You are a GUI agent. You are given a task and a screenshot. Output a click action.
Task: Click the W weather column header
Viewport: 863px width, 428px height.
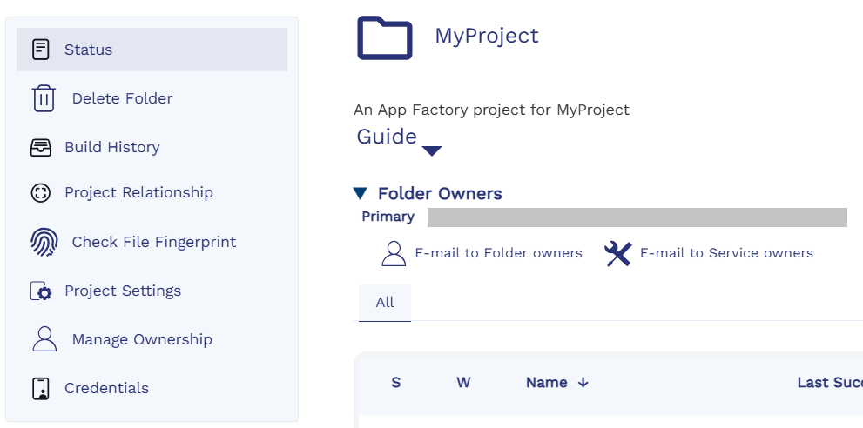(x=463, y=383)
